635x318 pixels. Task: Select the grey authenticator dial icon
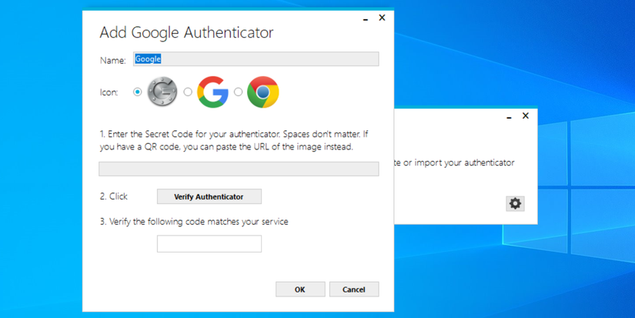point(162,92)
